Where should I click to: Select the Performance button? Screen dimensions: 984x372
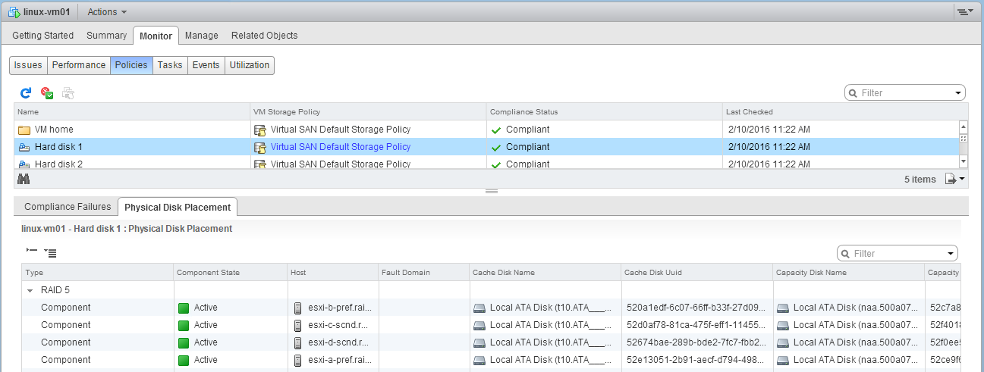pyautogui.click(x=78, y=65)
